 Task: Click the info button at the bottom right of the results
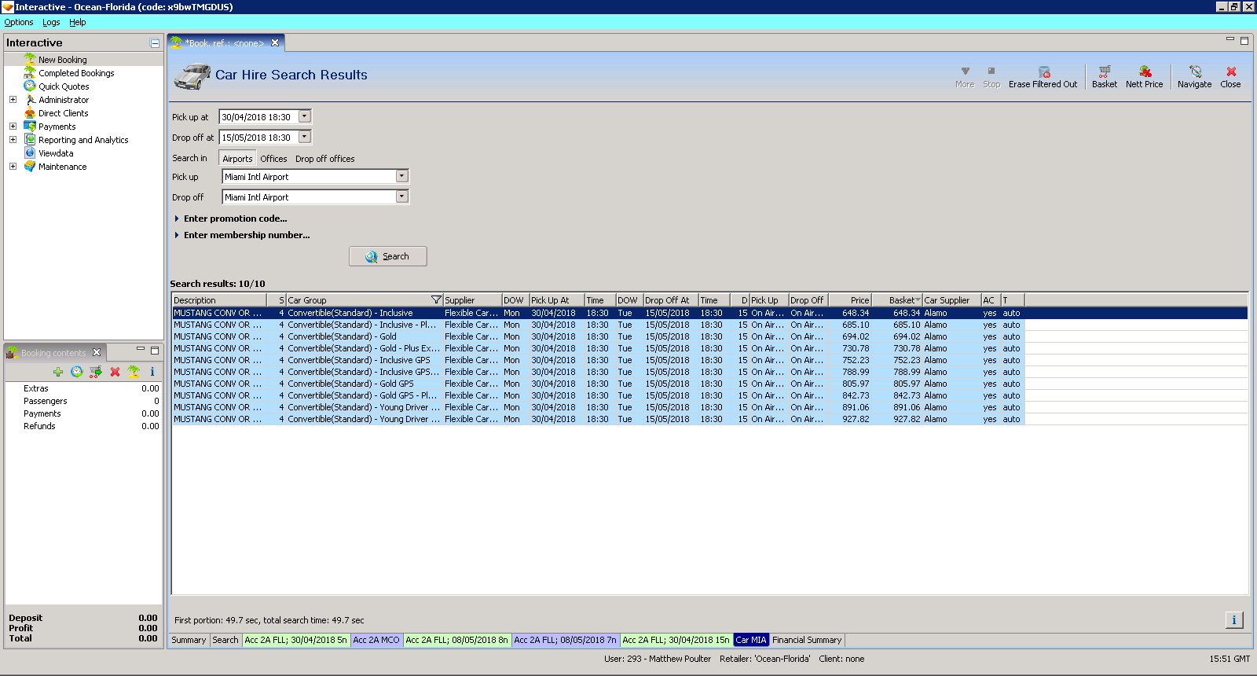tap(1234, 620)
